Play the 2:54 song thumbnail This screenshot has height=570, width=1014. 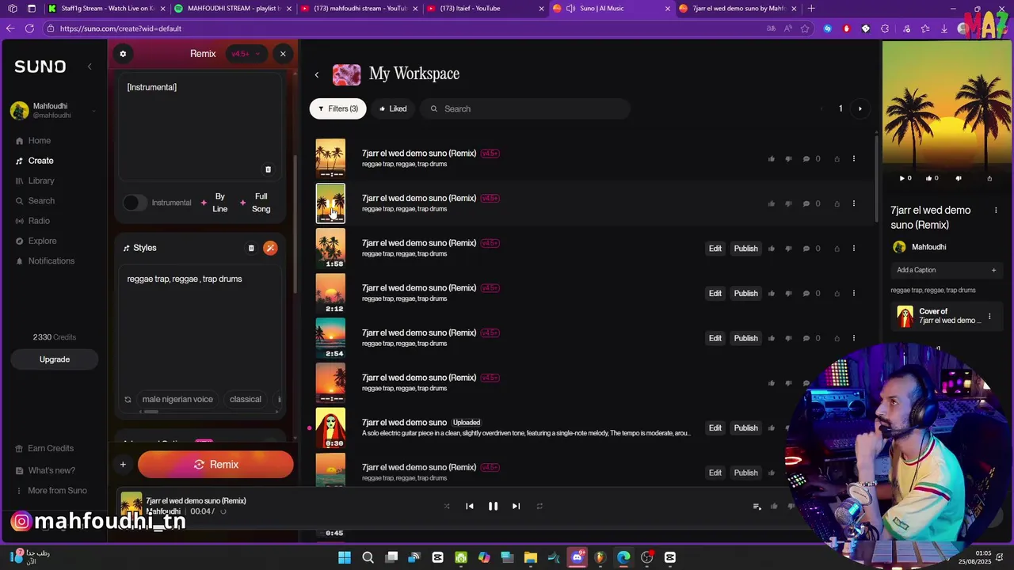pyautogui.click(x=330, y=338)
